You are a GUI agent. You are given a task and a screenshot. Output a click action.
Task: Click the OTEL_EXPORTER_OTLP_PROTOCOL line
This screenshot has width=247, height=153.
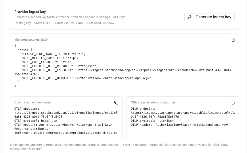(x=60, y=66)
